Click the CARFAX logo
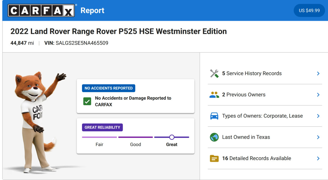The height and width of the screenshot is (180, 328). pos(41,11)
